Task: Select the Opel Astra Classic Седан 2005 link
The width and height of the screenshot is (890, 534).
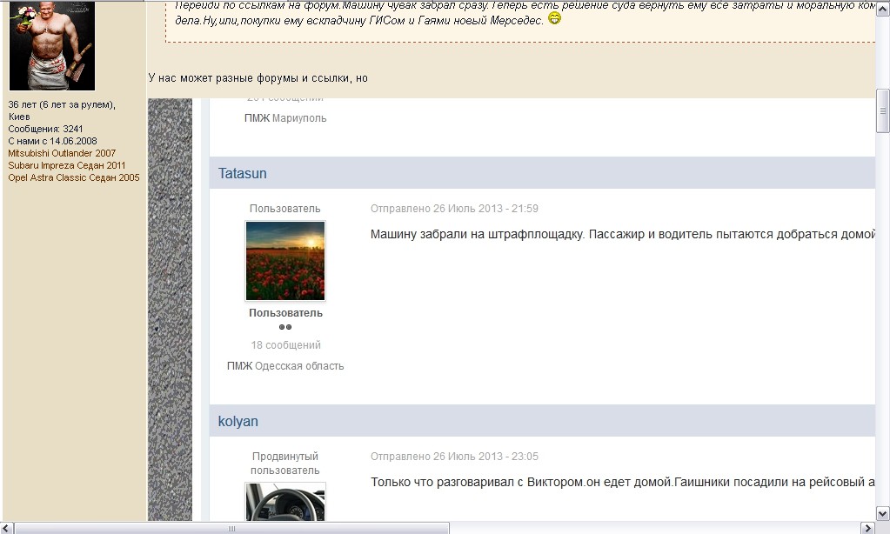Action: click(x=74, y=177)
